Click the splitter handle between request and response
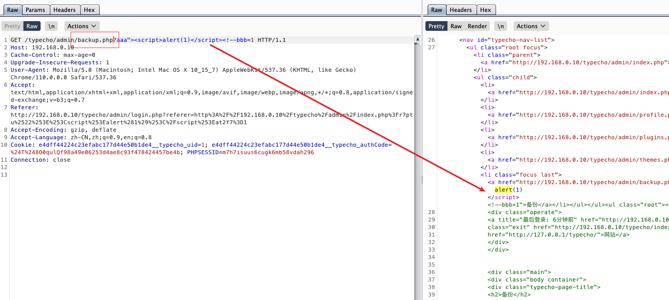Screen dimensions: 669x300 point(422,180)
